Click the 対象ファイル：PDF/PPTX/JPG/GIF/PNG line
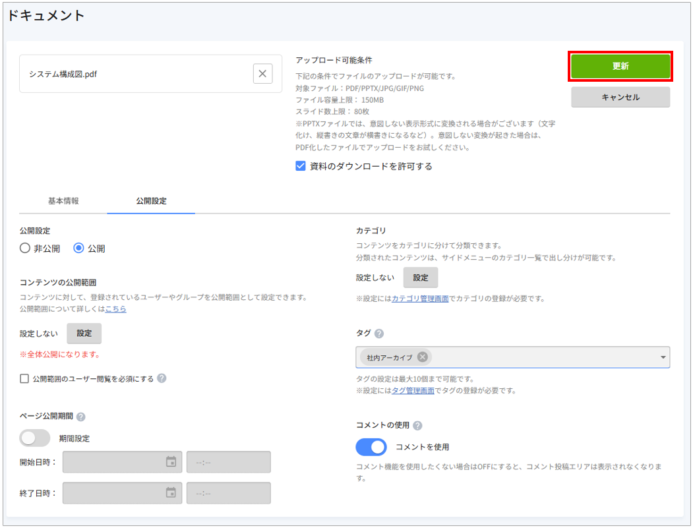 [x=360, y=88]
